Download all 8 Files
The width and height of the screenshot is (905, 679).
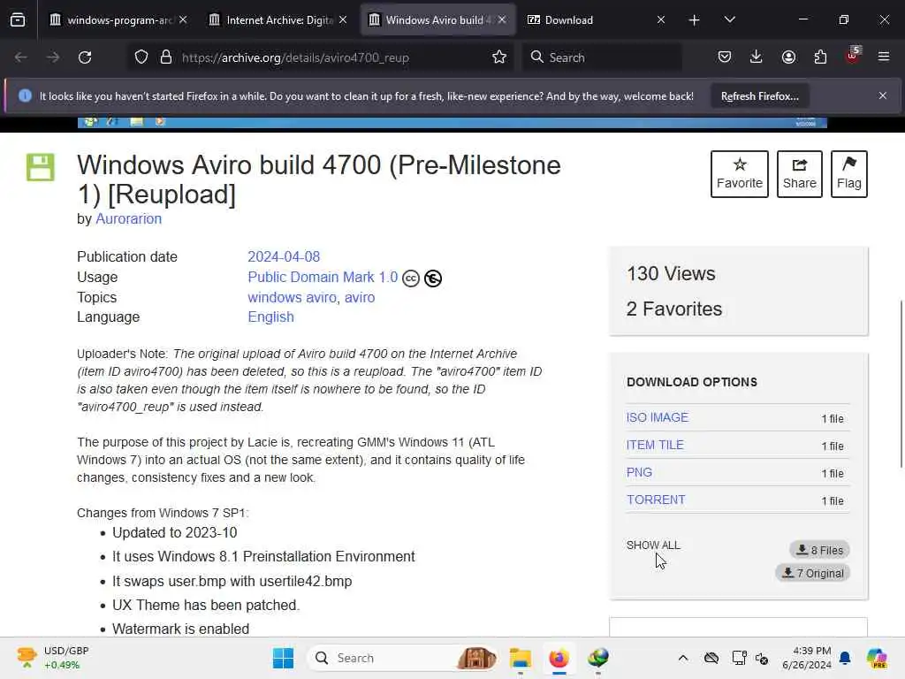(x=819, y=550)
